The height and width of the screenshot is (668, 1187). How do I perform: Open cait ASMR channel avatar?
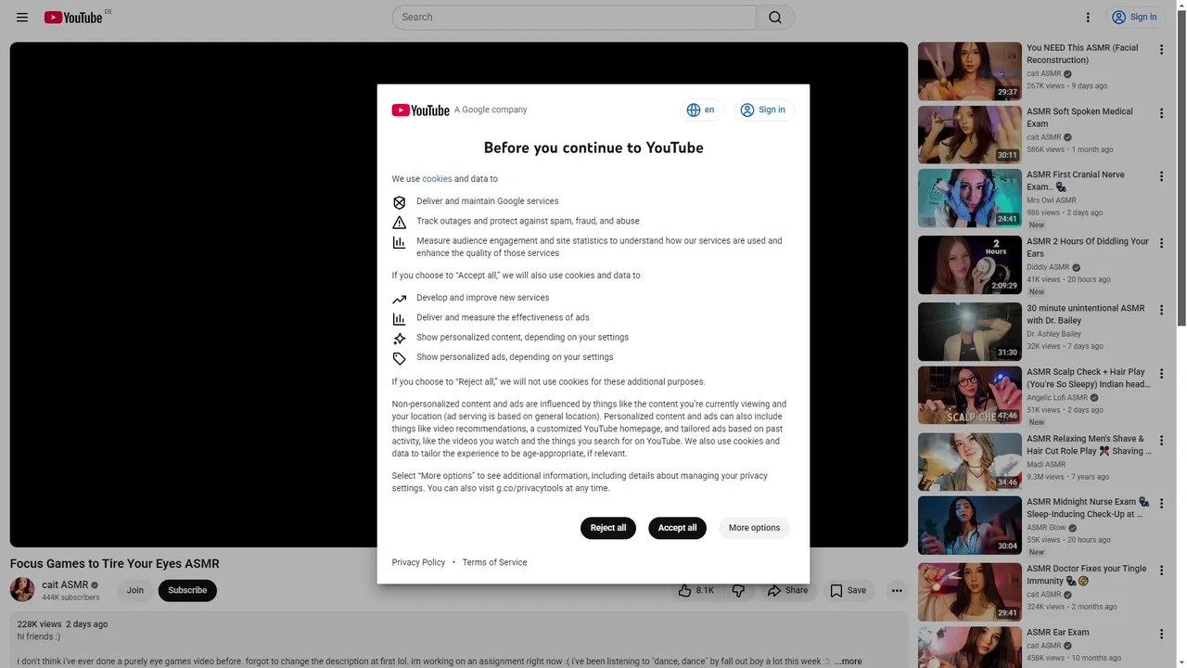22,589
